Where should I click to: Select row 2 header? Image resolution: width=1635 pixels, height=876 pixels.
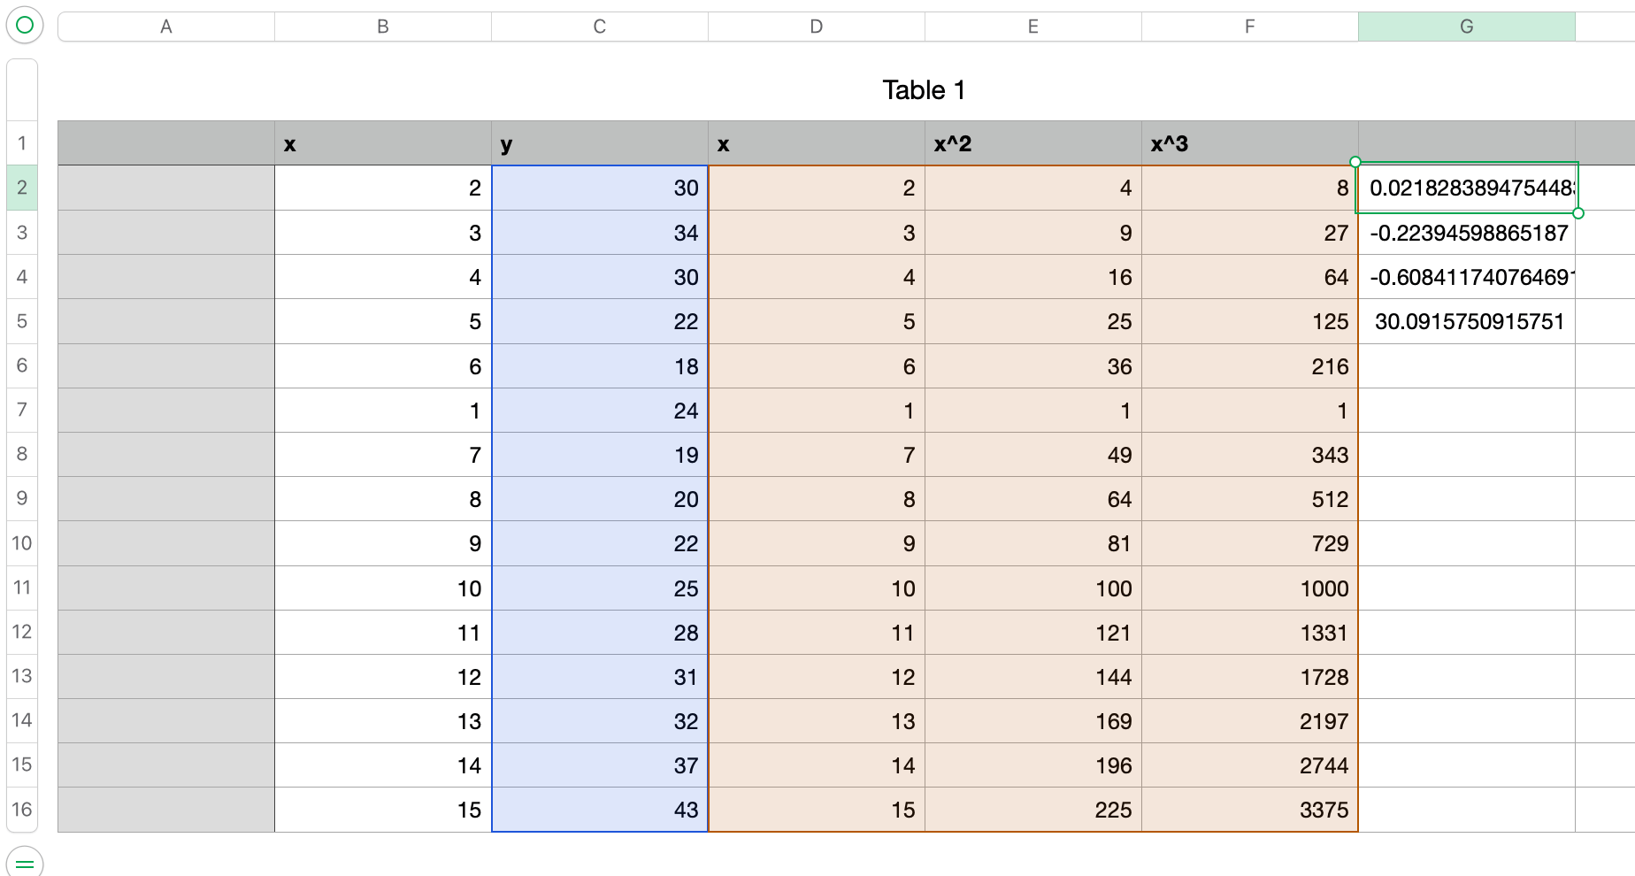click(x=22, y=188)
